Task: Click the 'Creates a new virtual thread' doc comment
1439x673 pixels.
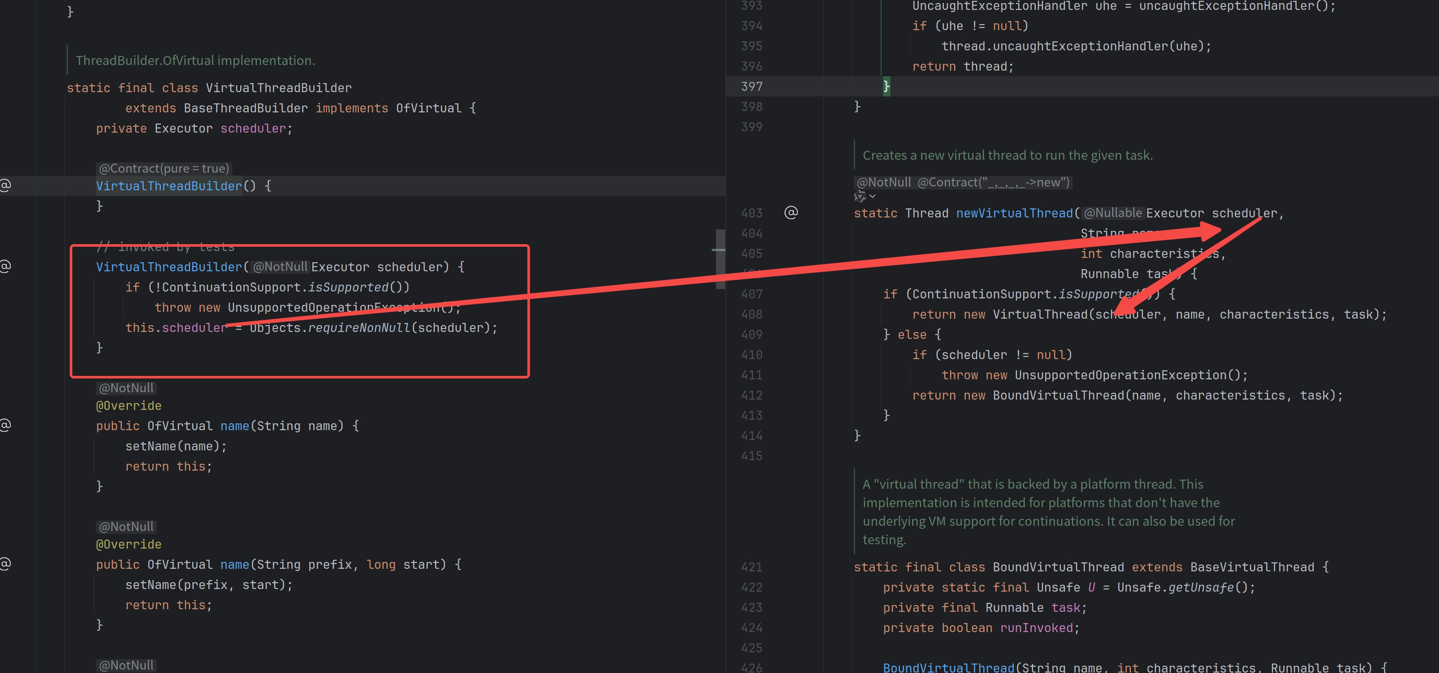Action: pos(1007,155)
